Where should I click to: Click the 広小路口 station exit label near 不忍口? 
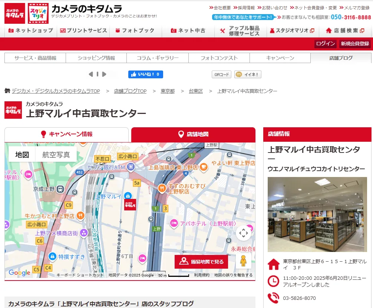[128, 156]
